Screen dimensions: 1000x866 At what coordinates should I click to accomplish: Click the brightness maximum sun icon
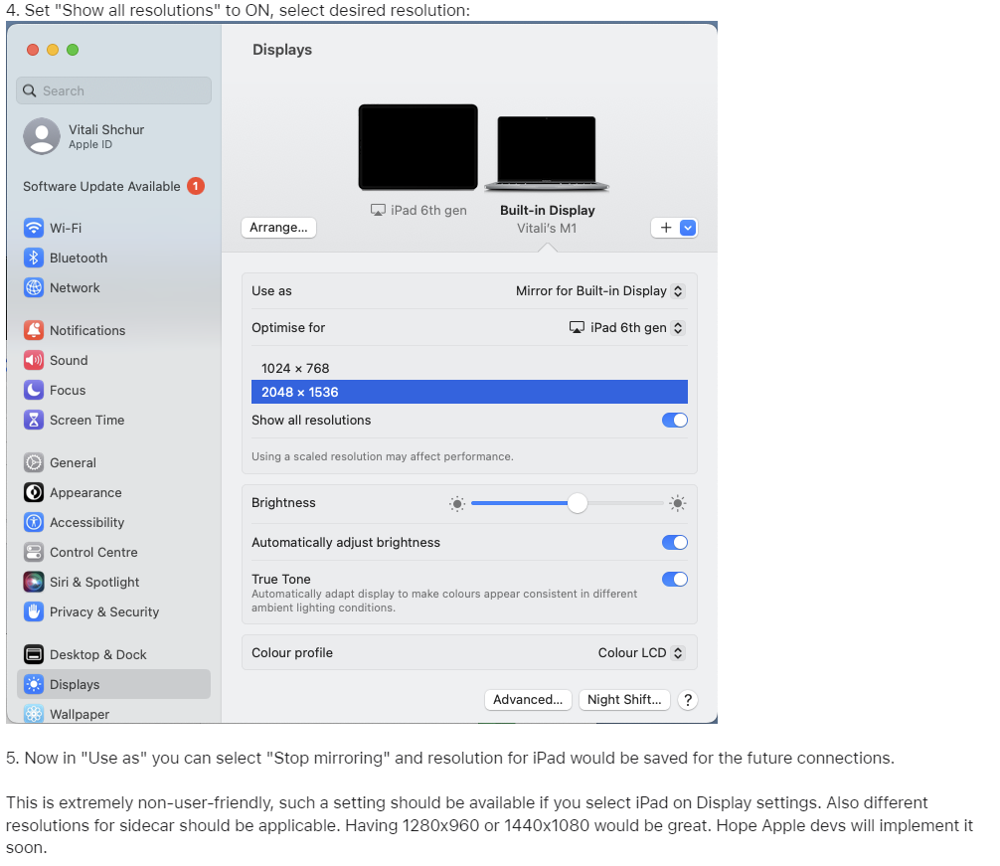(677, 504)
